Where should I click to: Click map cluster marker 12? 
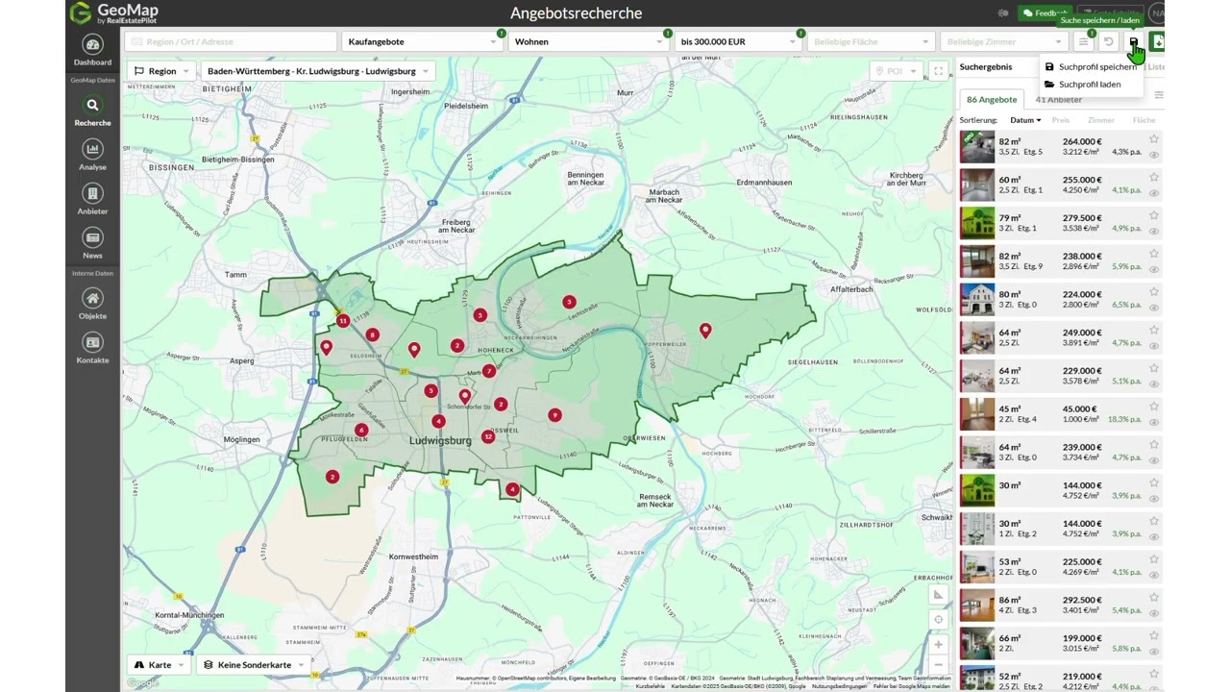(488, 436)
